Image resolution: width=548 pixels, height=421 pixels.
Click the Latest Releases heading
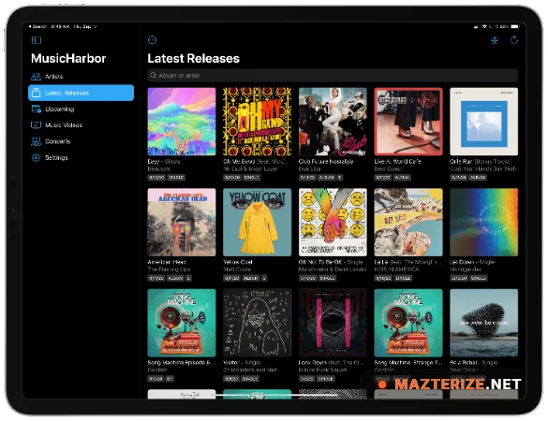pyautogui.click(x=193, y=58)
